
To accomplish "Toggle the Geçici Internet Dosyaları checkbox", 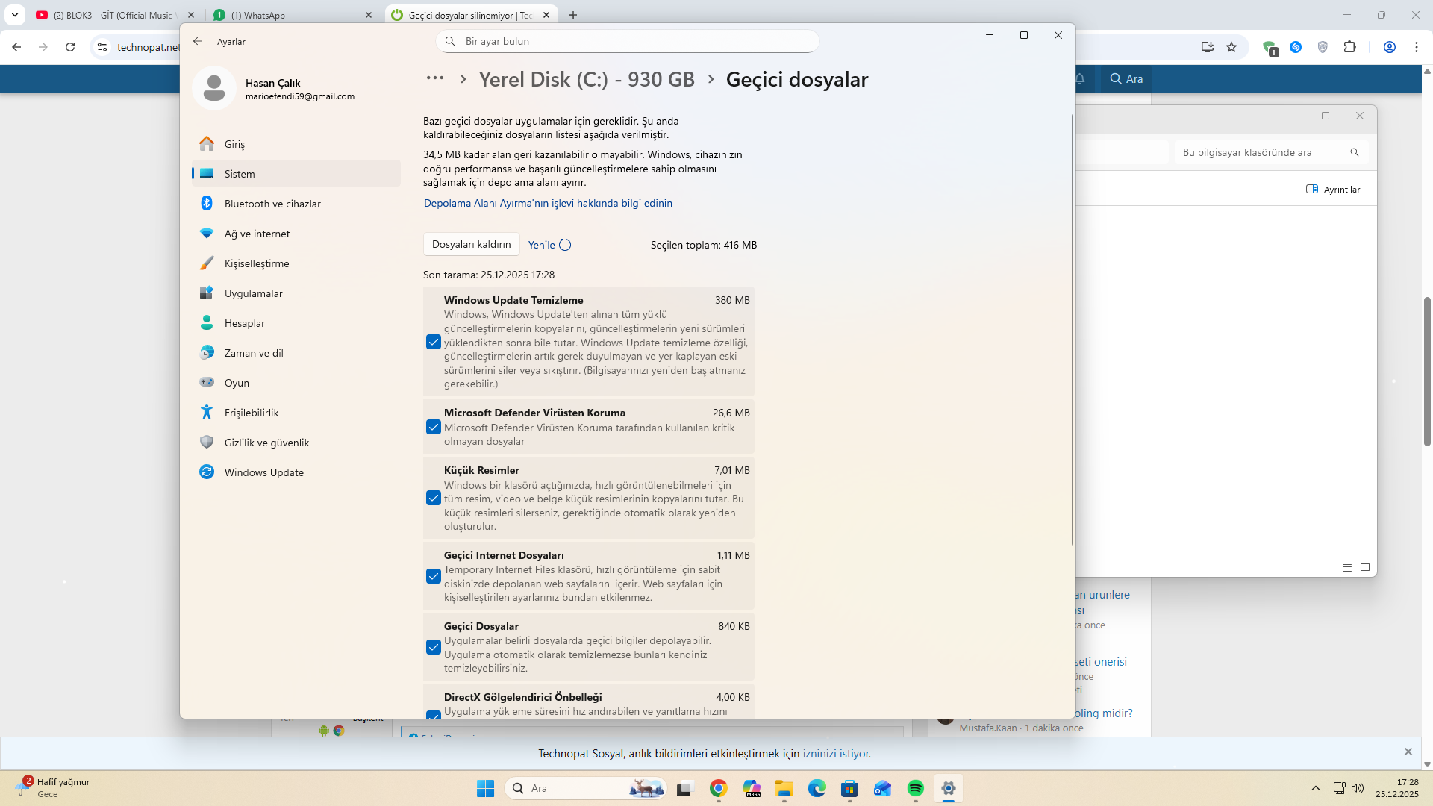I will pos(434,576).
